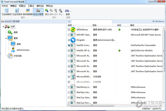Click the Microsoft\Wi... script task icon
The width and height of the screenshot is (166, 111).
point(73,77)
